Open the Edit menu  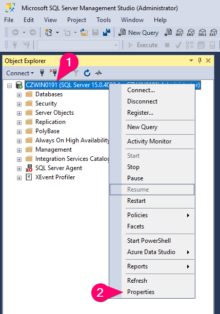pyautogui.click(x=29, y=20)
